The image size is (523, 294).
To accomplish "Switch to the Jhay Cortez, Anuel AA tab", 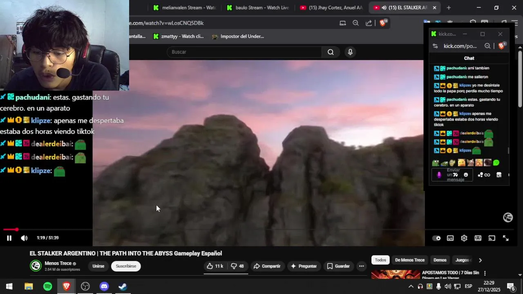I will pyautogui.click(x=331, y=7).
